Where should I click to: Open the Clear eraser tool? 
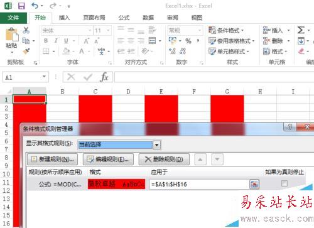[x=301, y=51]
